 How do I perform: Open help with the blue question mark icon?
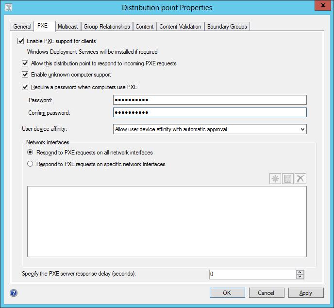click(14, 293)
